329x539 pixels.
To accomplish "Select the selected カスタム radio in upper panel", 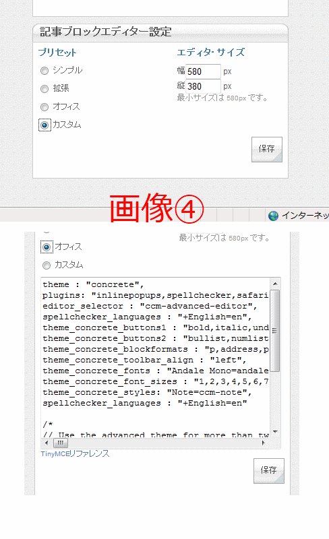I will pyautogui.click(x=44, y=125).
